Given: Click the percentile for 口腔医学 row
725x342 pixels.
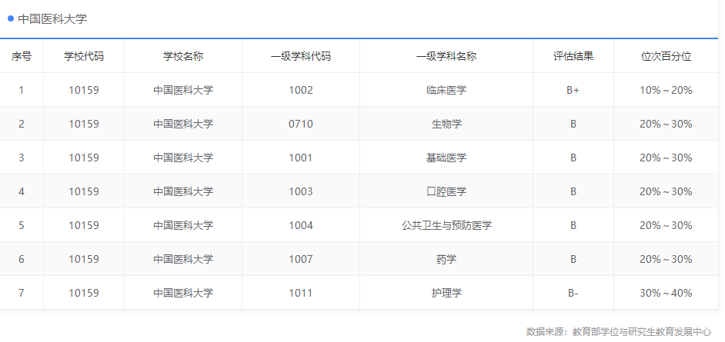Looking at the screenshot, I should [666, 191].
